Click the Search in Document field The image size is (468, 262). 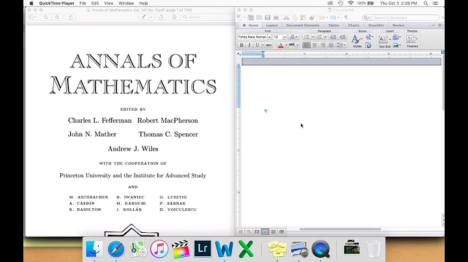400,18
